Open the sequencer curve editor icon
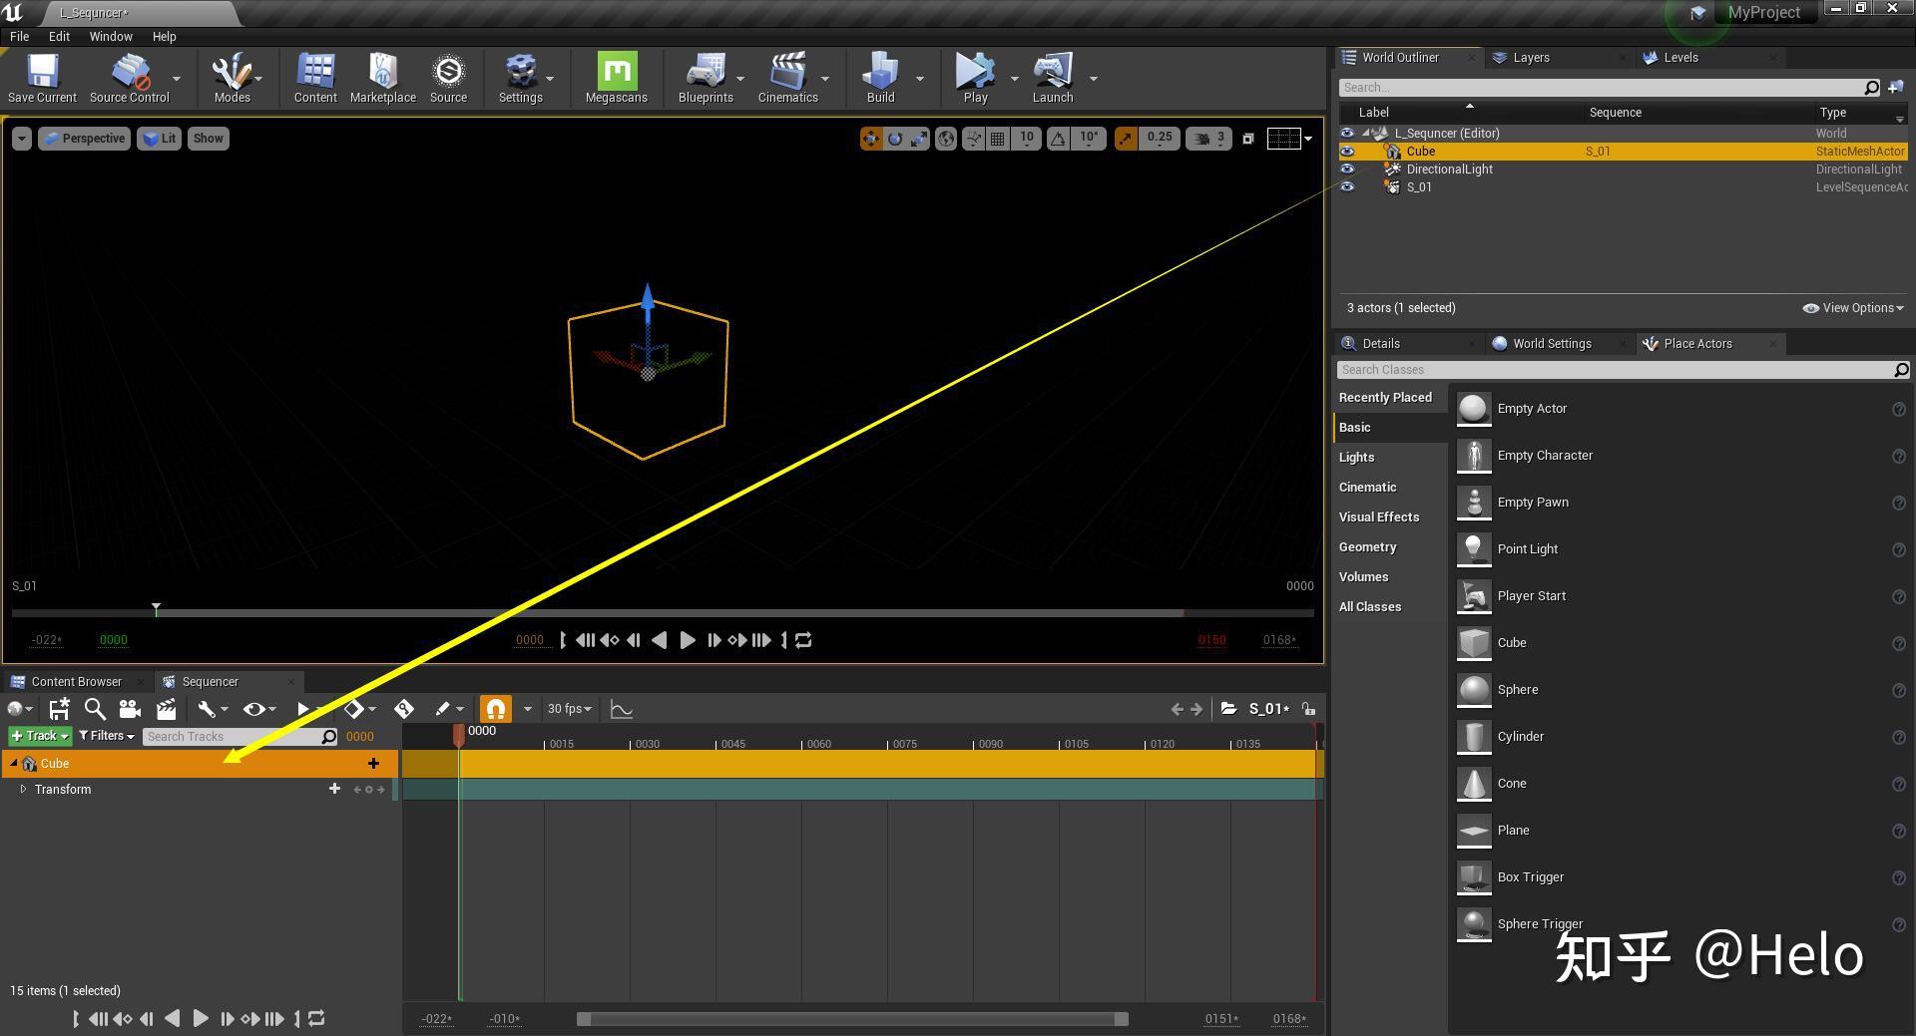 pyautogui.click(x=621, y=709)
